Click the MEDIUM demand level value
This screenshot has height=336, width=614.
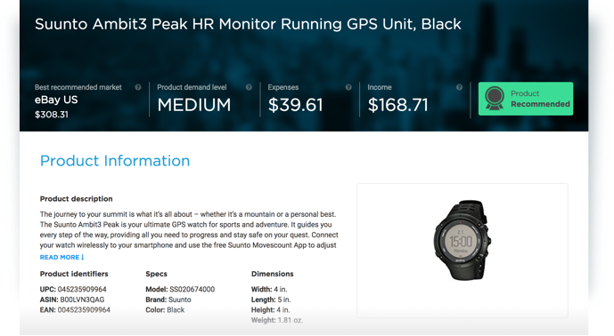tap(194, 105)
